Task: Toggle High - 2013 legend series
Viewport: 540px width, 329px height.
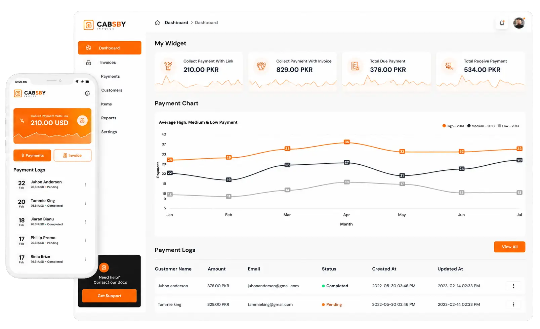Action: 453,126
